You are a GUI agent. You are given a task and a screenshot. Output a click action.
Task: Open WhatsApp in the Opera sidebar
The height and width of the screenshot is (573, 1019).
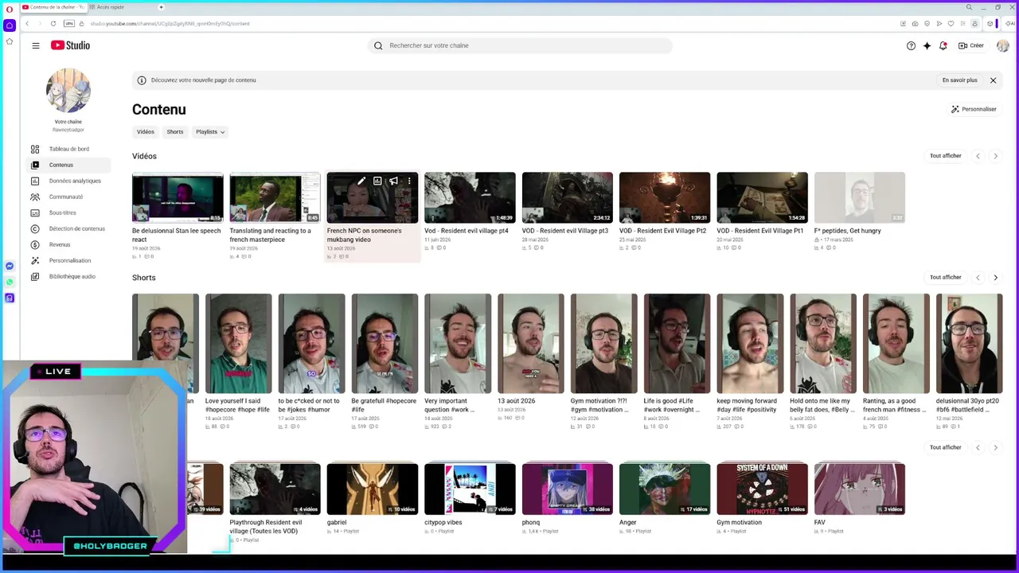(x=10, y=282)
